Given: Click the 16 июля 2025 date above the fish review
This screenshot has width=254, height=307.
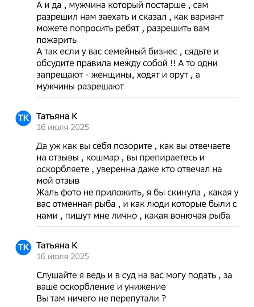Looking at the screenshot, I should pos(62,127).
